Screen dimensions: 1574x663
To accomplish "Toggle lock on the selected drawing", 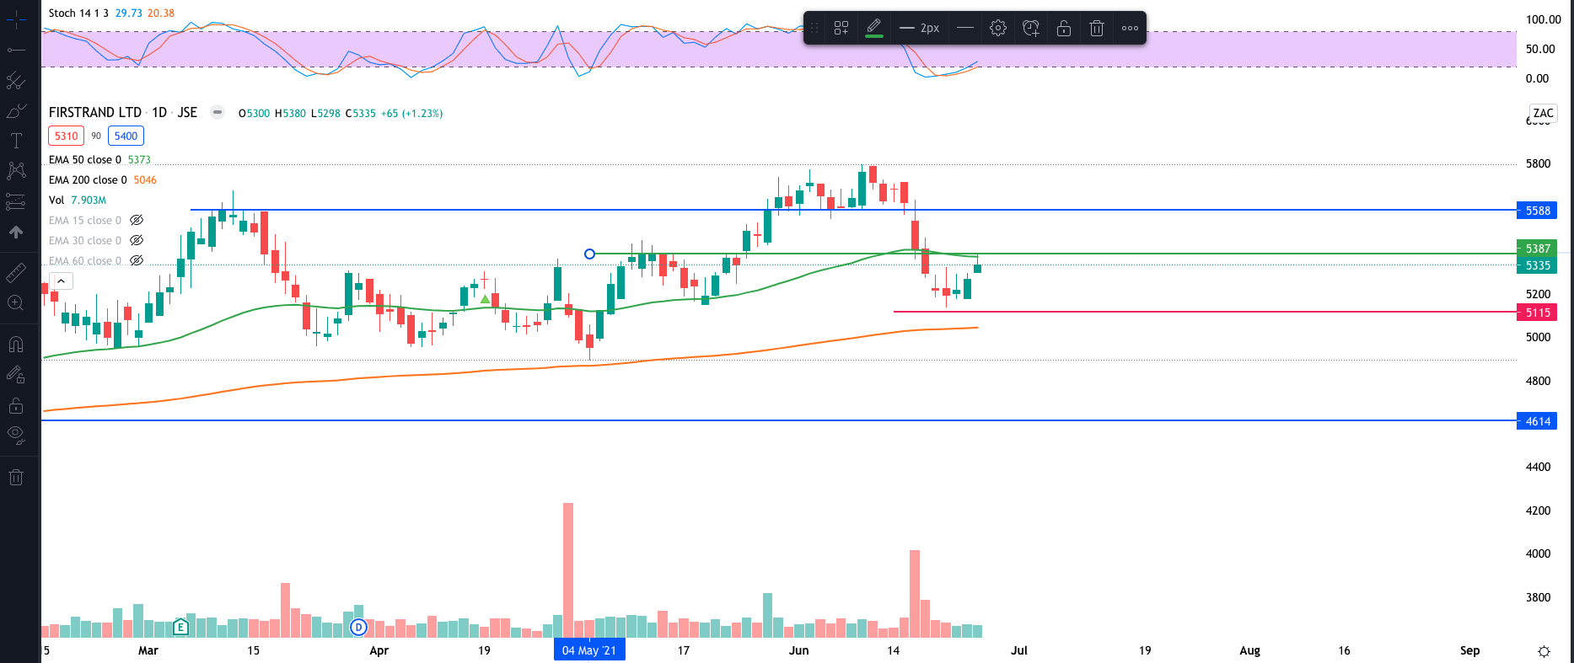I will pyautogui.click(x=1063, y=28).
